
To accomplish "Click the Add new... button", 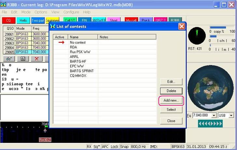I will pyautogui.click(x=171, y=100).
